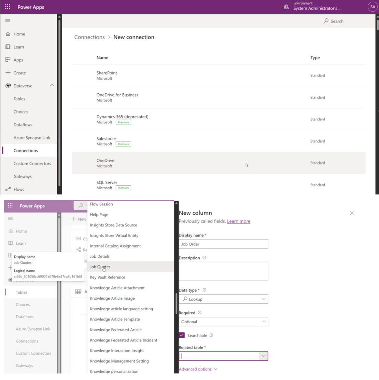Close the New column panel

(x=352, y=213)
